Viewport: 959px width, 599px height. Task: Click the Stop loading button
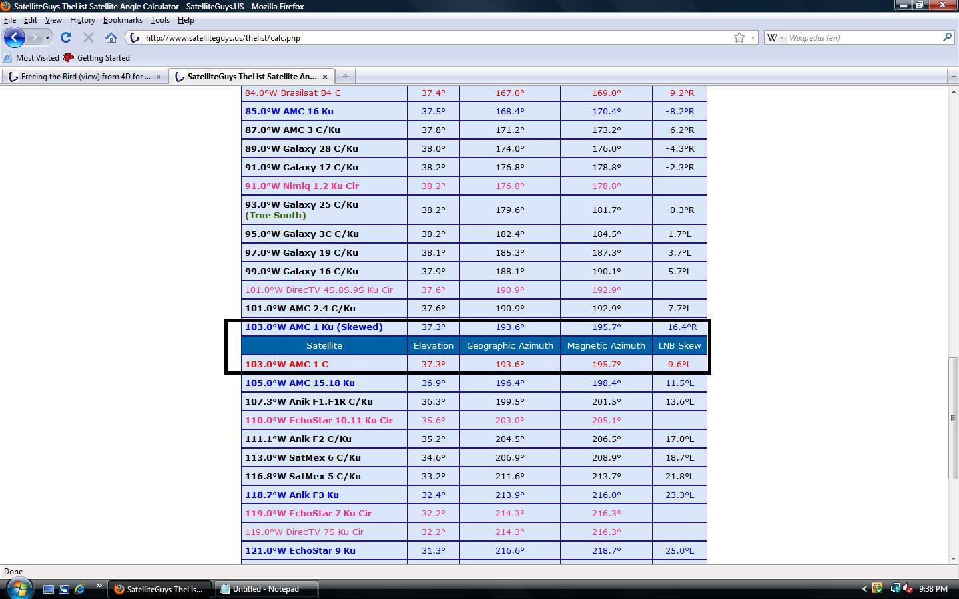(x=88, y=38)
